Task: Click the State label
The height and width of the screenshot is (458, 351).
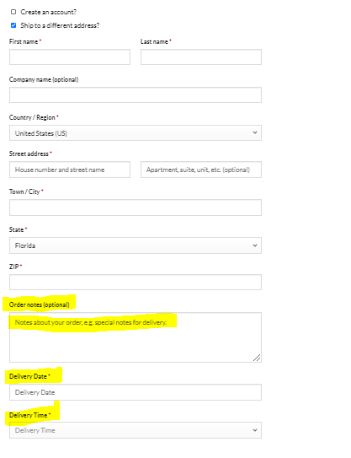Action: 16,229
